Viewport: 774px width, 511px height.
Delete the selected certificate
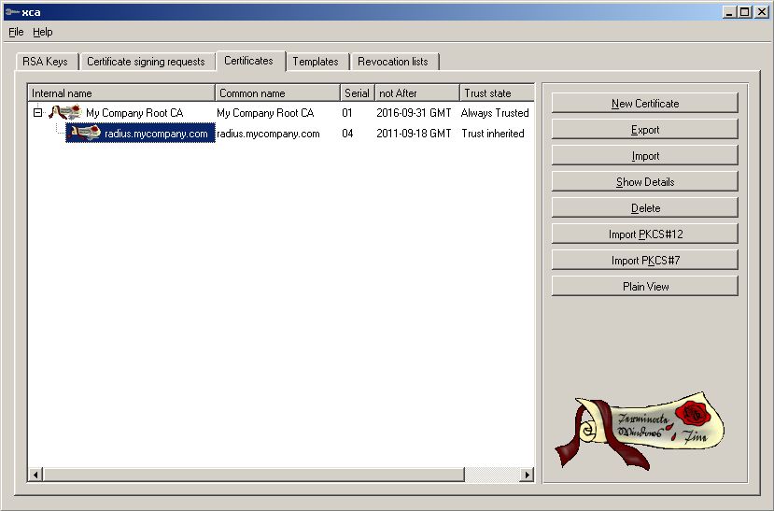click(645, 208)
